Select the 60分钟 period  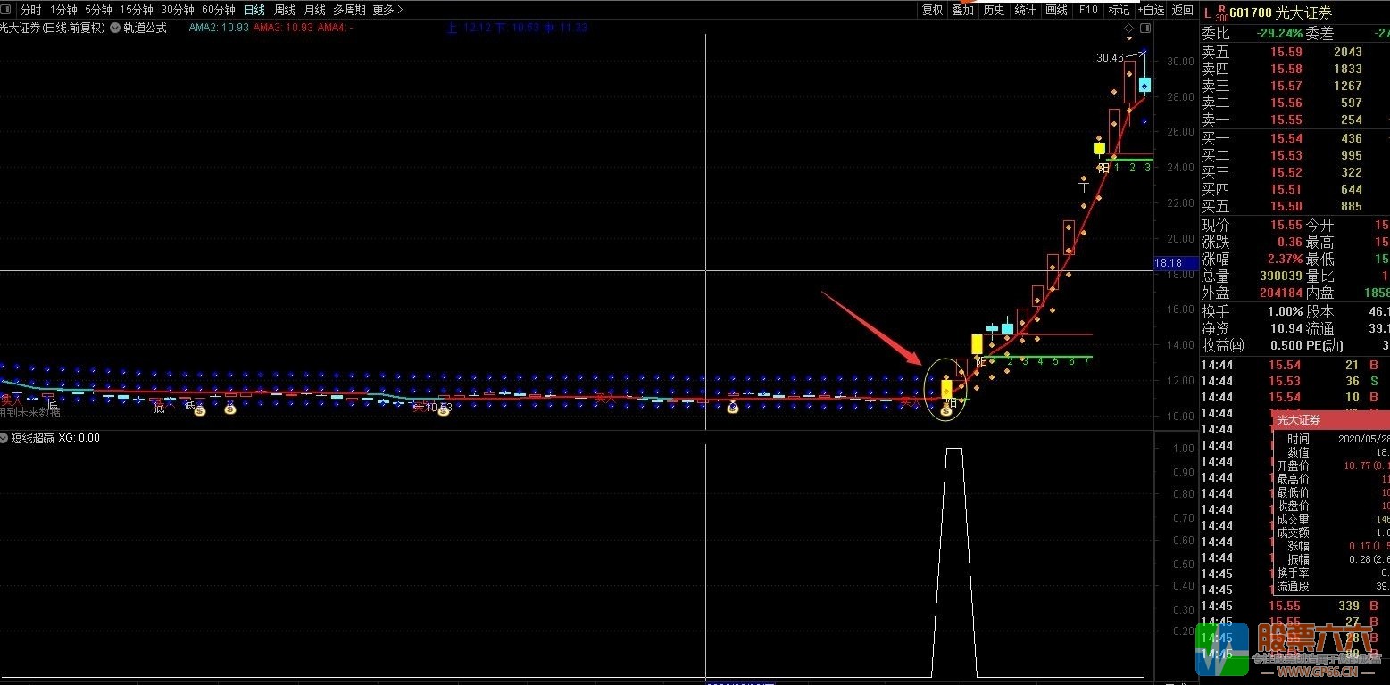218,10
